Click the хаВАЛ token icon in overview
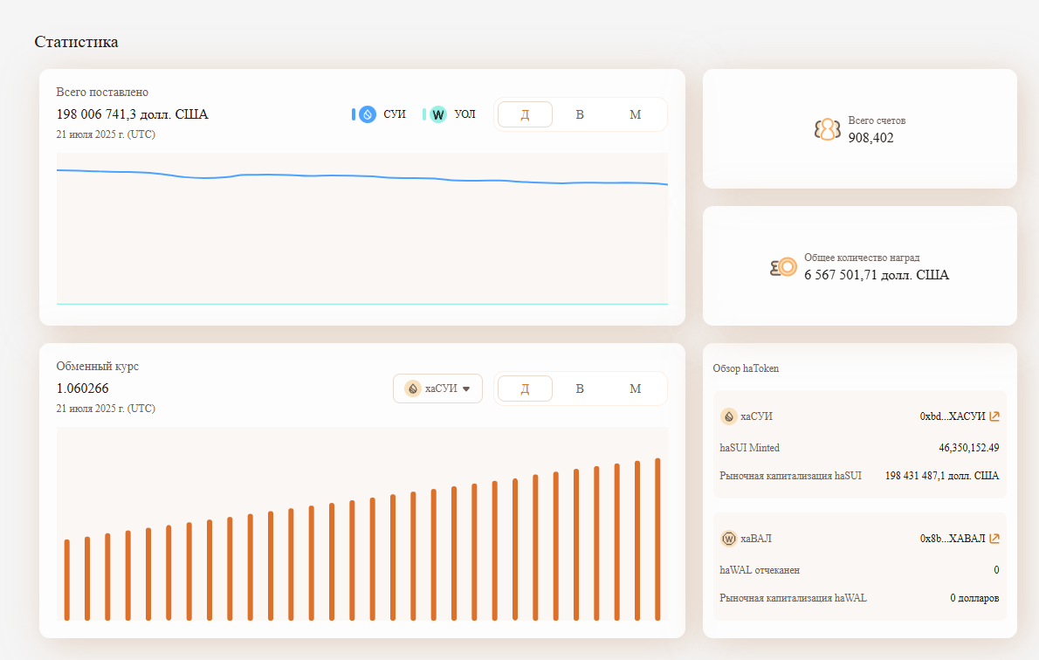 point(729,539)
